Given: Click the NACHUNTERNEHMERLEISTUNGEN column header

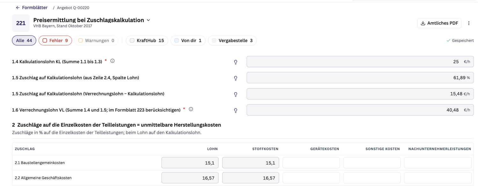Looking at the screenshot, I should point(439,149).
